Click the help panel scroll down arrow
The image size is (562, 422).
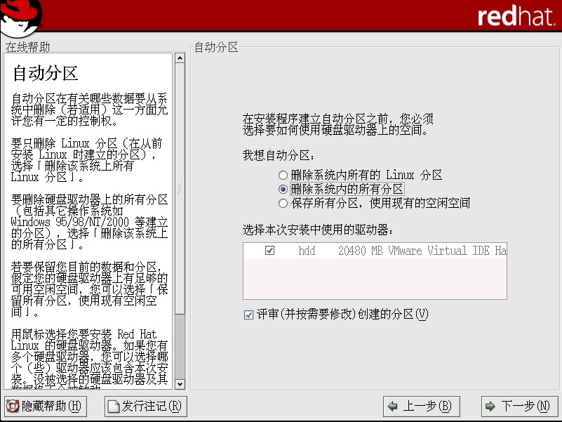point(180,384)
